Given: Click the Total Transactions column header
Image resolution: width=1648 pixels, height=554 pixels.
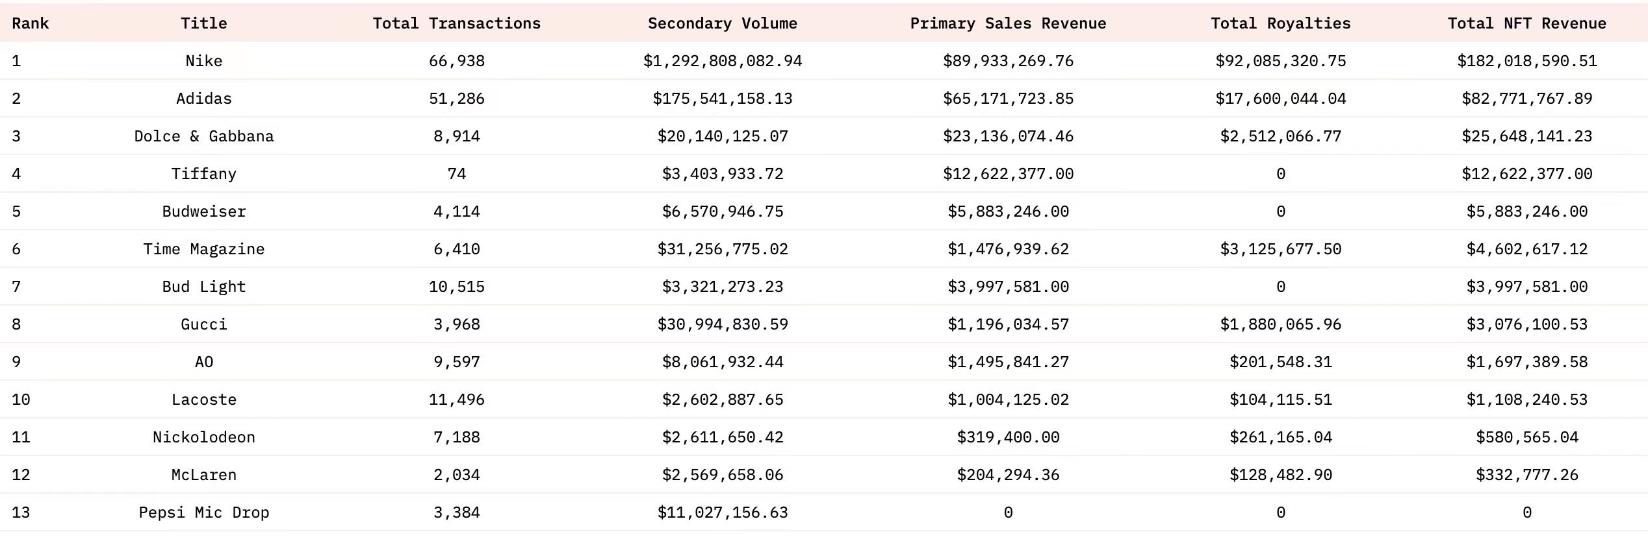Looking at the screenshot, I should point(456,23).
